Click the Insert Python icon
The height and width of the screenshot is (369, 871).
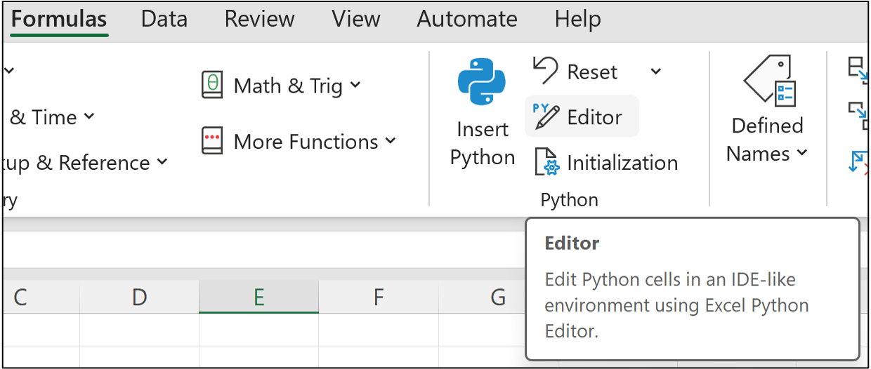pos(482,81)
